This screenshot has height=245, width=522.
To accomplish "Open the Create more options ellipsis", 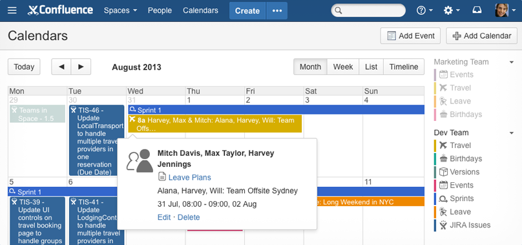I will (x=277, y=11).
